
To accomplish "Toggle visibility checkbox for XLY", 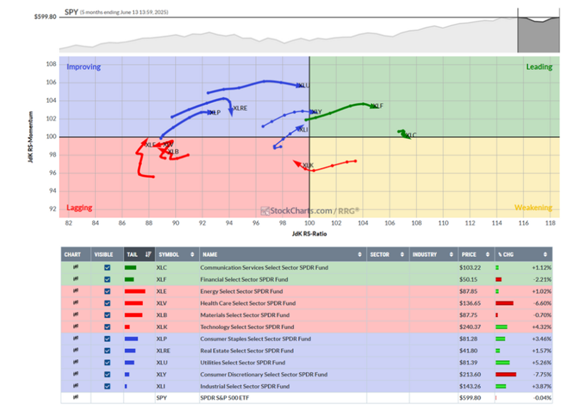I will tap(107, 374).
